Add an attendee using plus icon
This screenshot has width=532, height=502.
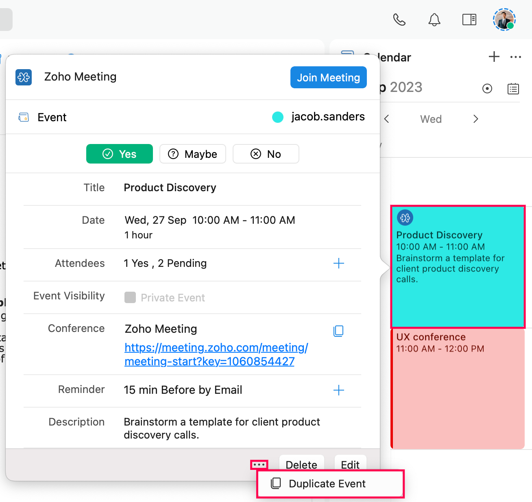click(x=338, y=263)
